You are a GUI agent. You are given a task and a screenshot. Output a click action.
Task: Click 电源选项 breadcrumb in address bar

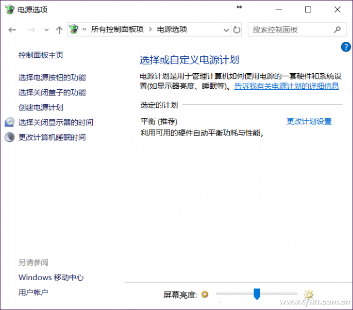[172, 29]
